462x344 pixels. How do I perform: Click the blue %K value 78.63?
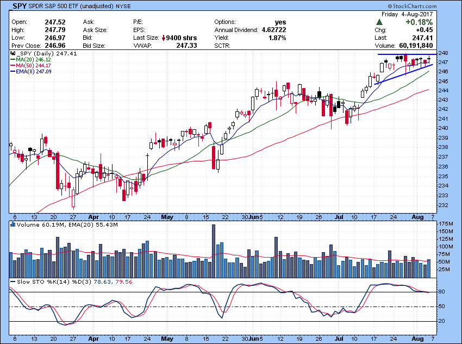(x=103, y=282)
